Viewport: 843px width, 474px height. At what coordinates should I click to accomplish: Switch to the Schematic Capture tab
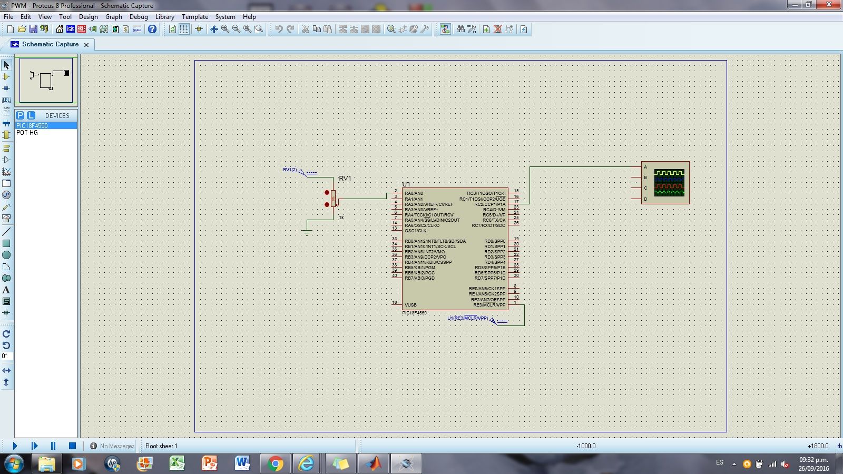(50, 45)
